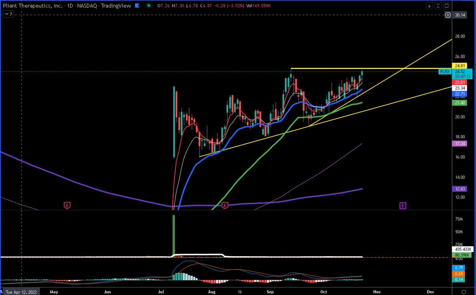
Task: Click the blue 22.71 moving average label
Action: coord(460,94)
